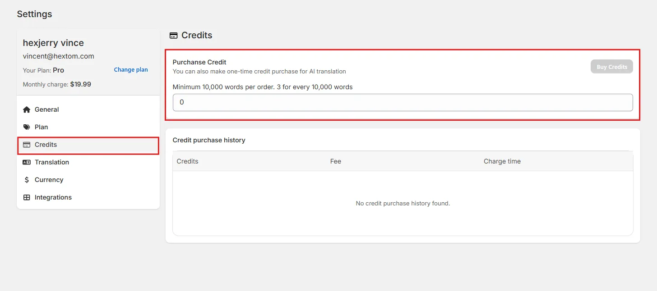657x291 pixels.
Task: Click the General home icon
Action: [x=27, y=109]
